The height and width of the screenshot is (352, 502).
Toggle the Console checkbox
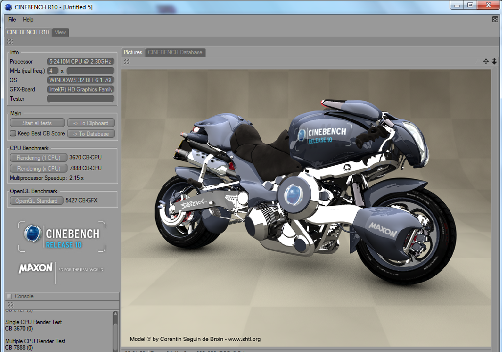coord(10,296)
